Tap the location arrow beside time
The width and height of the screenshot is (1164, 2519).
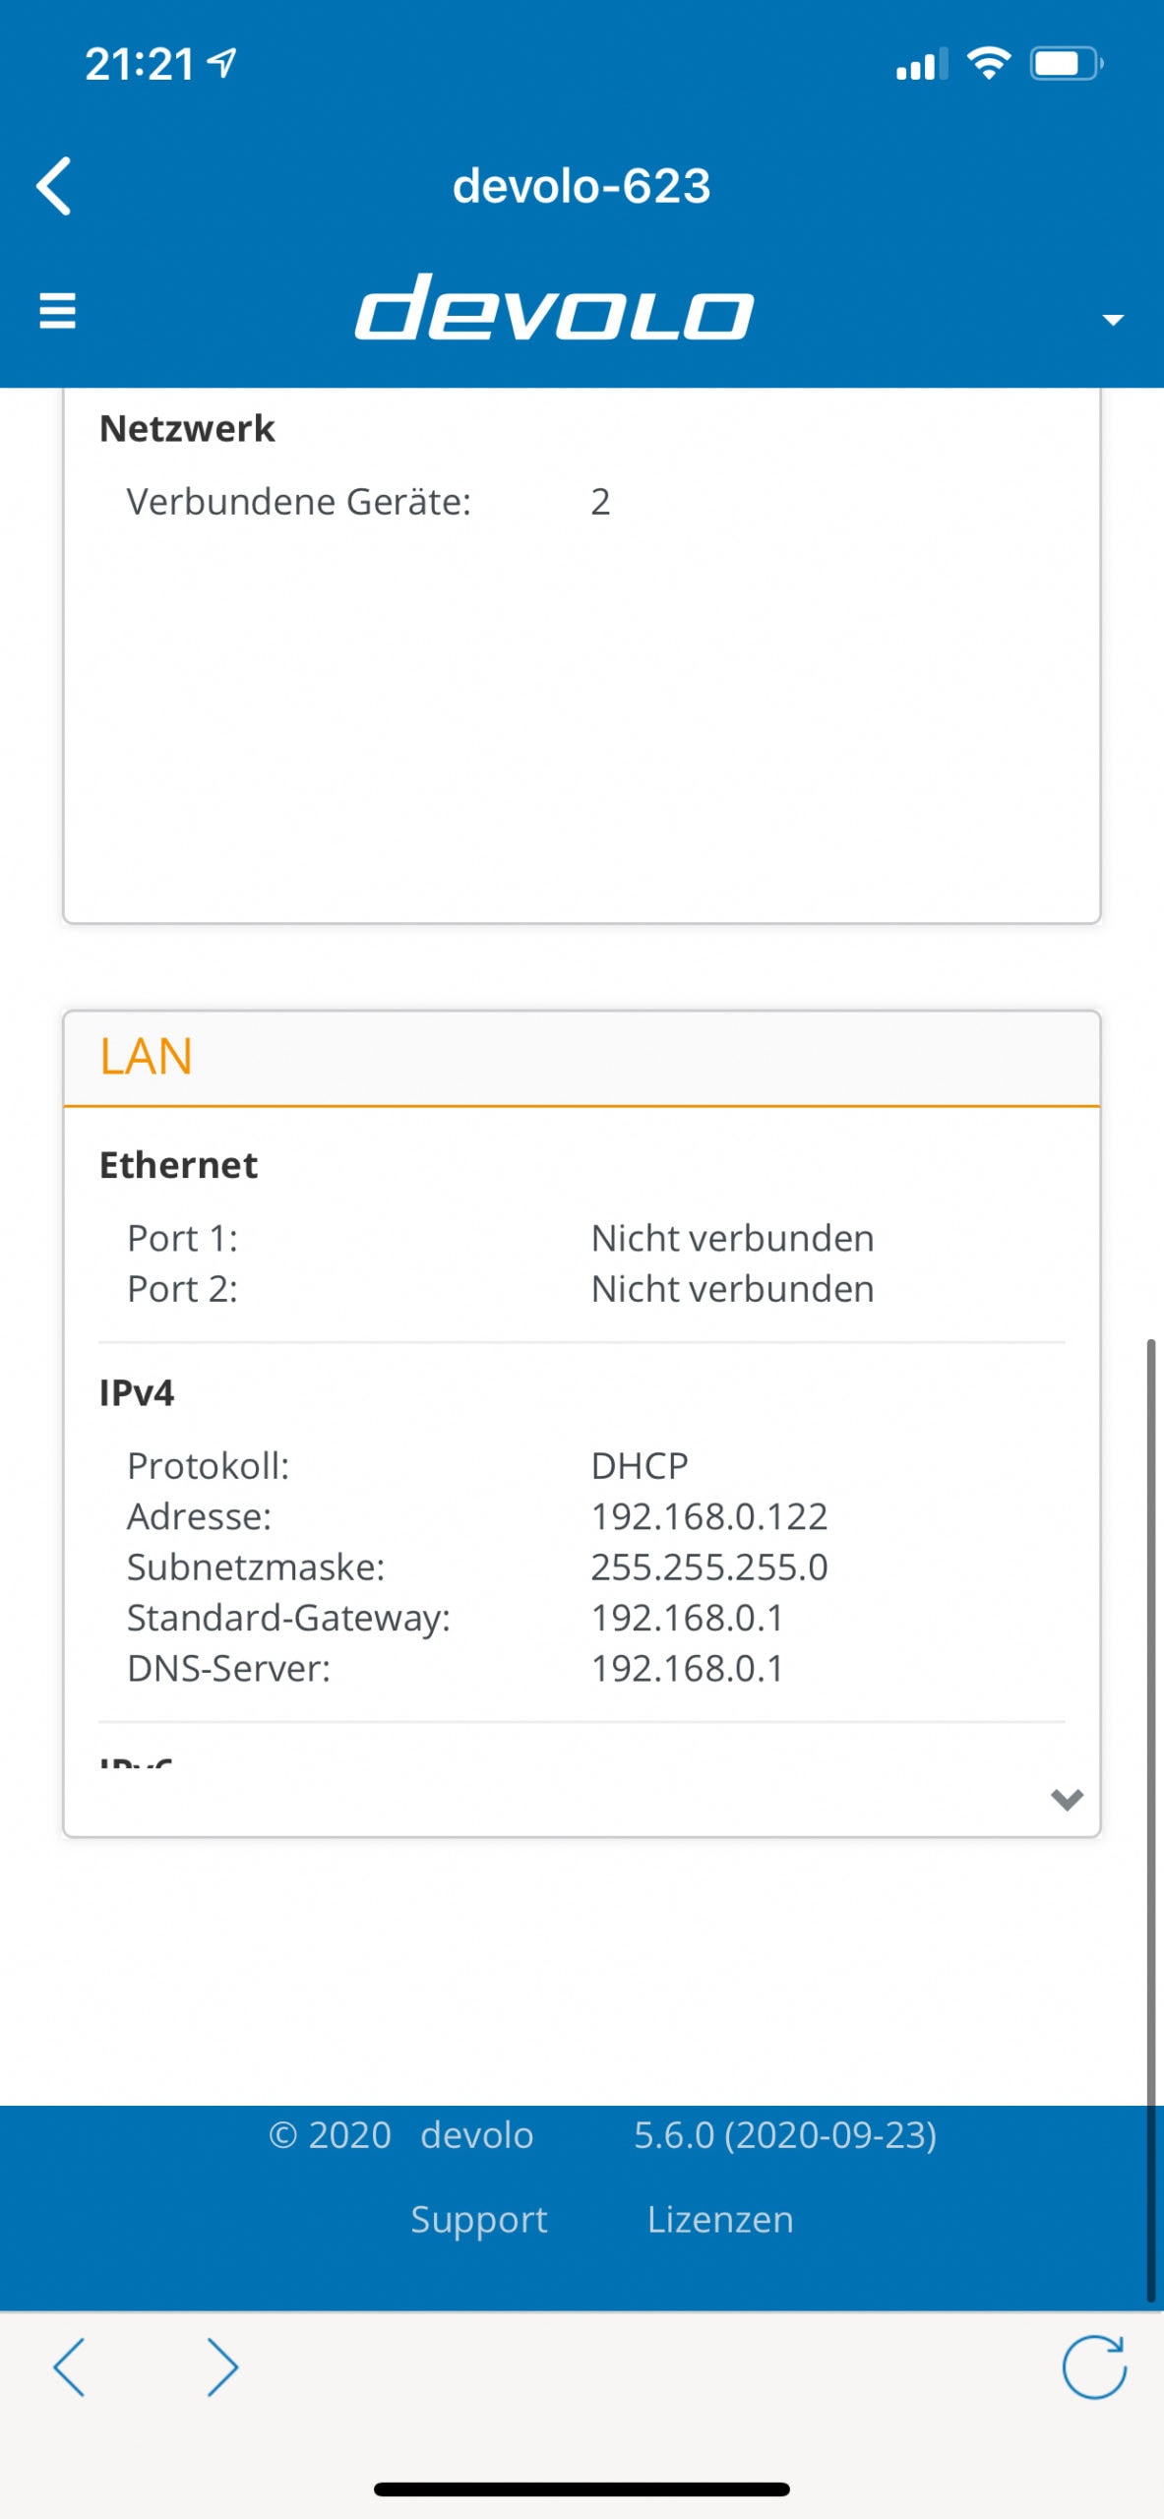222,63
